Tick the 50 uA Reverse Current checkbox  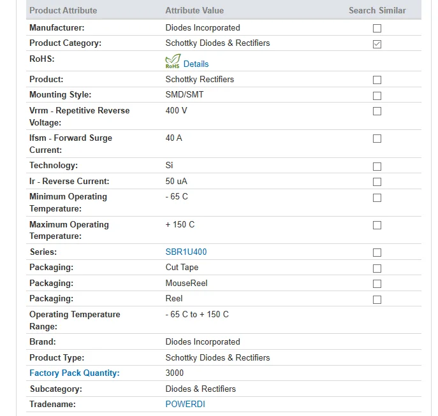click(377, 182)
